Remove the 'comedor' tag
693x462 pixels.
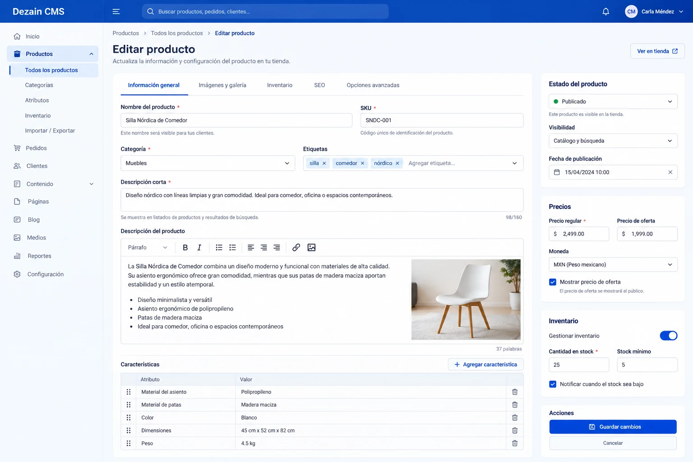click(x=362, y=163)
